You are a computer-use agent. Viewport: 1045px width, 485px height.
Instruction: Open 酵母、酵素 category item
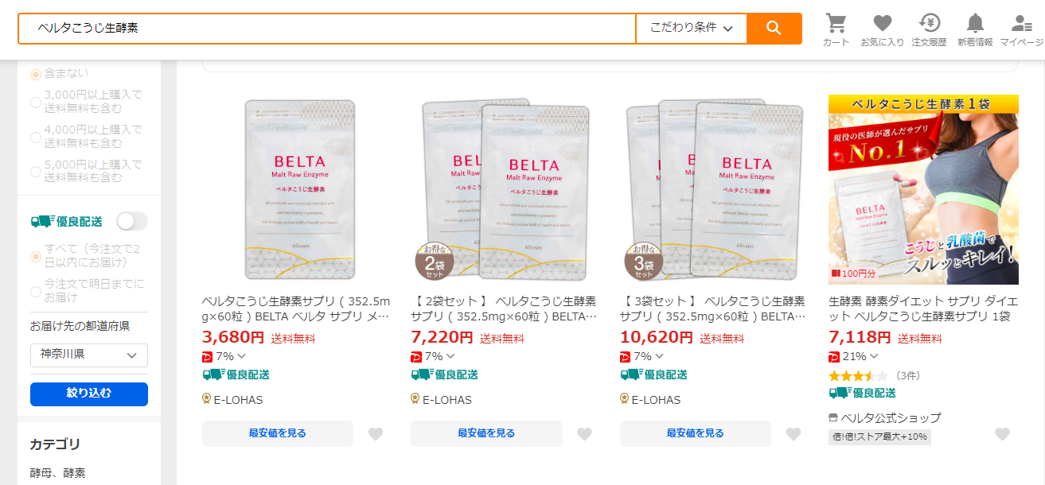pos(57,473)
